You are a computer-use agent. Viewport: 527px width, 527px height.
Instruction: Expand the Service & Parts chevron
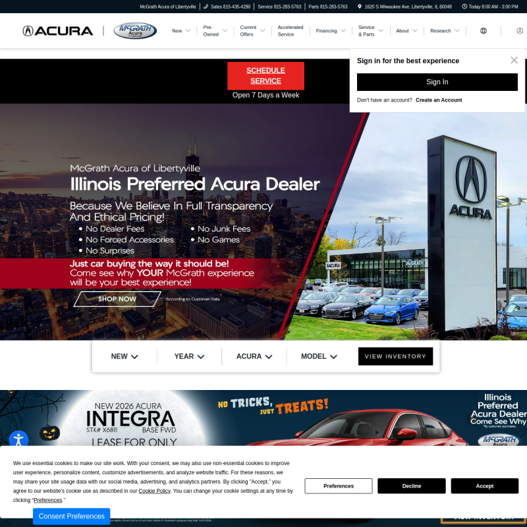(381, 30)
